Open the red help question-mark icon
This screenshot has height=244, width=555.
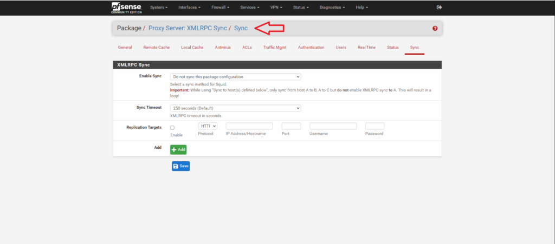coord(435,28)
